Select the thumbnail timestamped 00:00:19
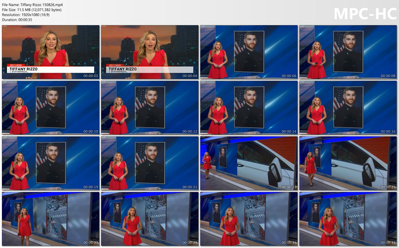 (x=50, y=163)
